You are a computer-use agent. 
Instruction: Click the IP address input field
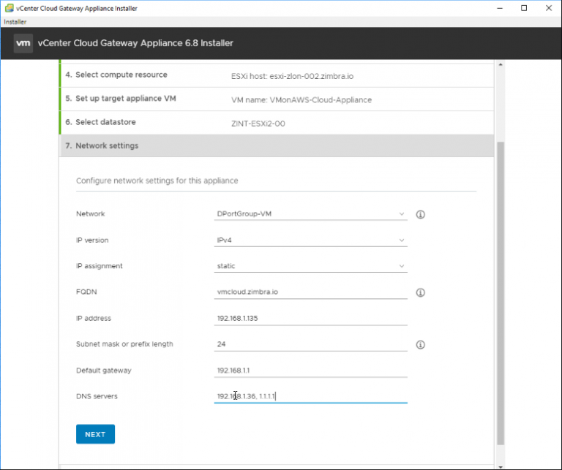(310, 318)
